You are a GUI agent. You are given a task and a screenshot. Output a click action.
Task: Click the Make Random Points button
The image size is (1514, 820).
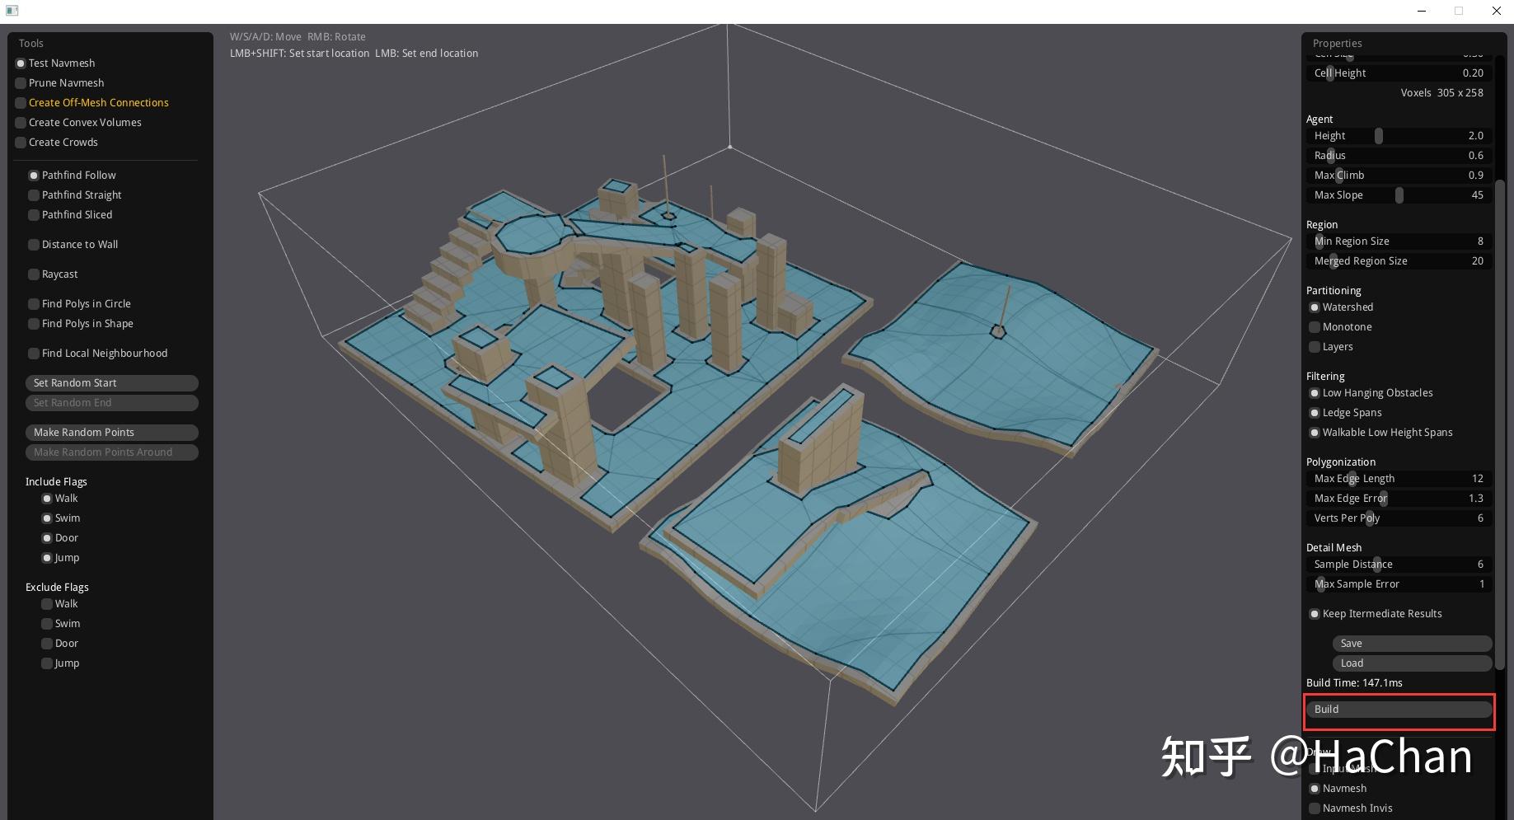click(112, 433)
